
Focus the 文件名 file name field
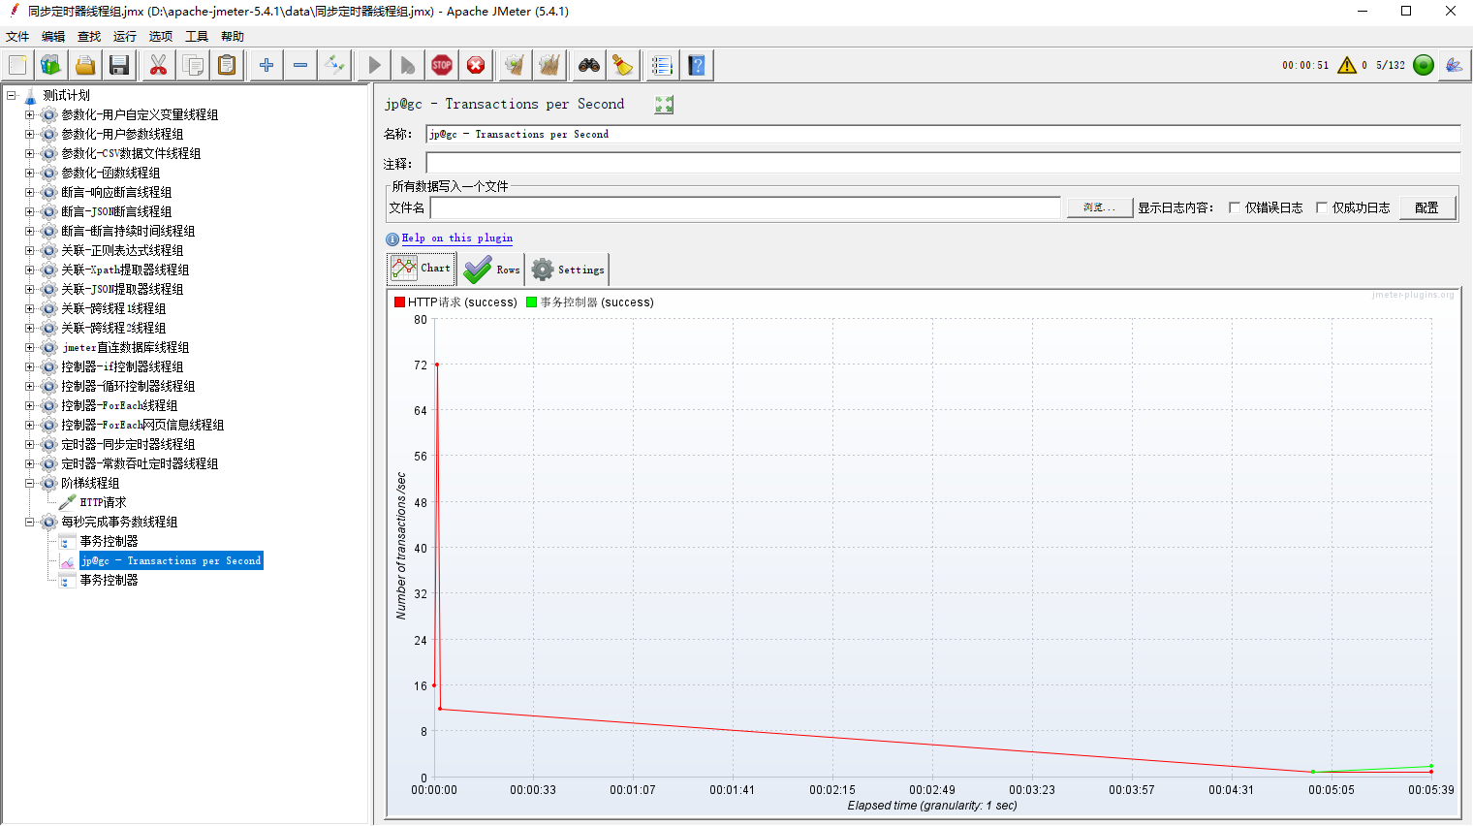coord(745,207)
